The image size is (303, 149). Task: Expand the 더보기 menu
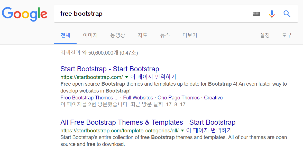(x=190, y=35)
